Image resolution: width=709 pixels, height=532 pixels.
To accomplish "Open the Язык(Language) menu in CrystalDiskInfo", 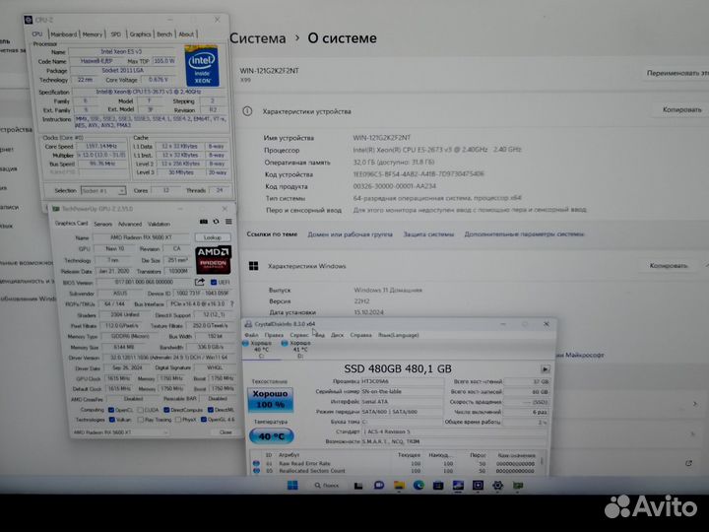I will 399,335.
